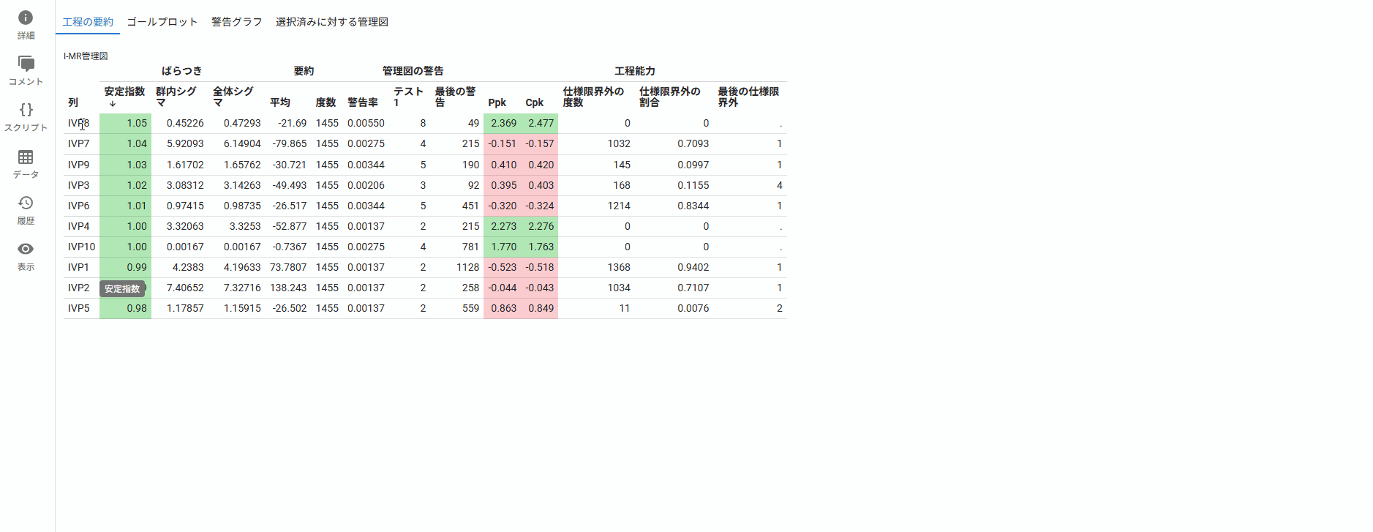Sort by the Ppk column header
Screen dimensions: 1373x532
tap(497, 102)
